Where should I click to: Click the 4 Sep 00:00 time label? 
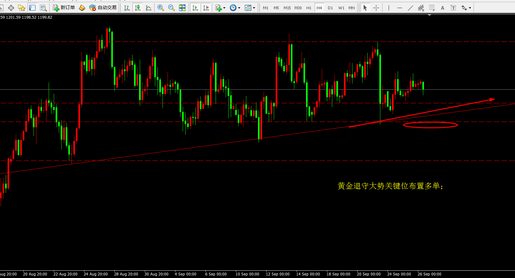[186, 274]
